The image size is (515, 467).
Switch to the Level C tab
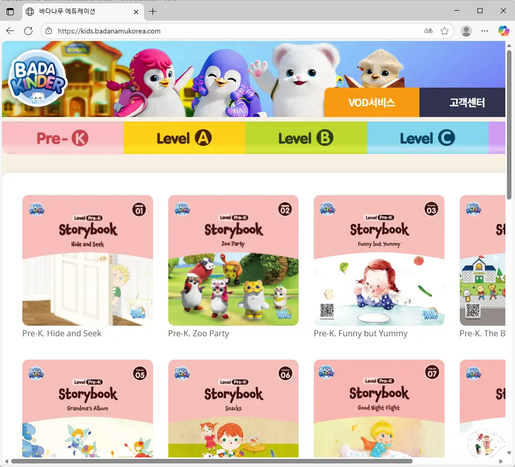[x=428, y=138]
